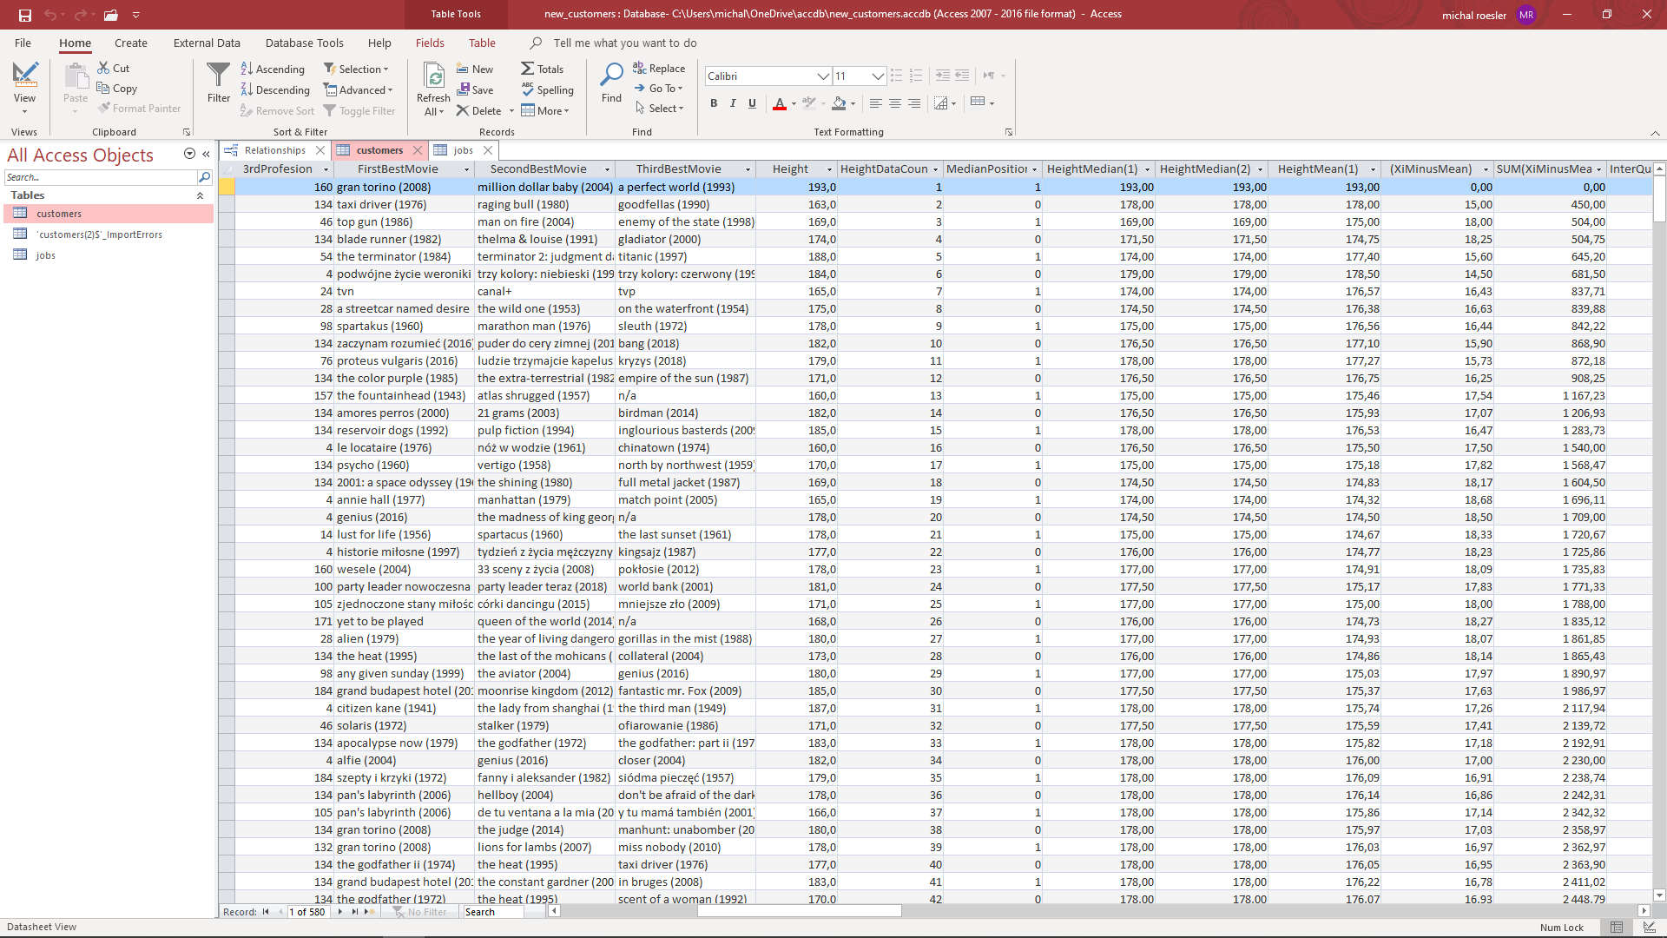The image size is (1667, 938).
Task: Switch to the Create ribbon tab
Action: [x=131, y=43]
